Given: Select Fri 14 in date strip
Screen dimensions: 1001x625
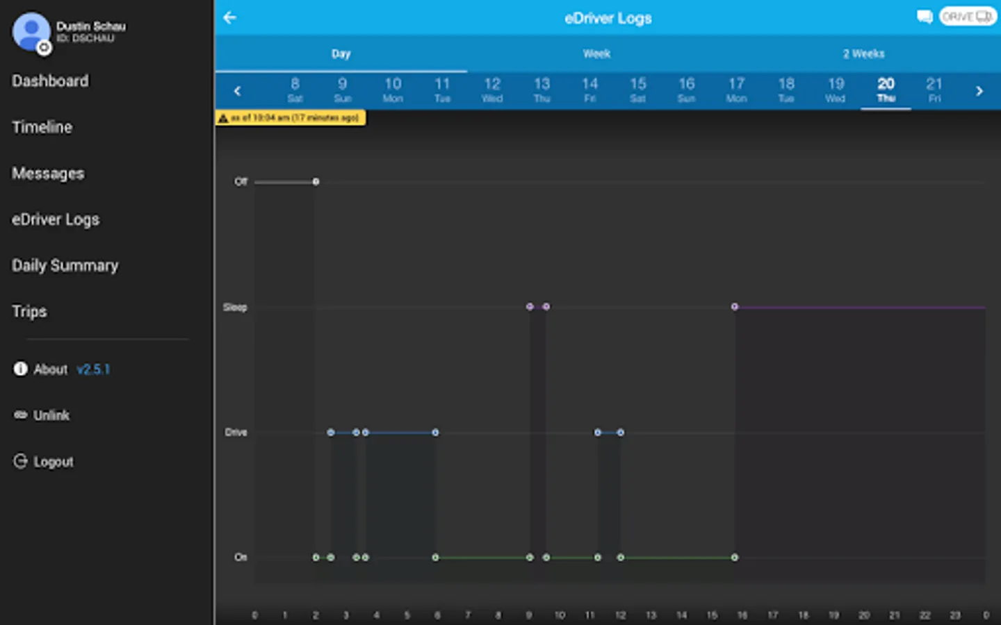Looking at the screenshot, I should (x=590, y=90).
